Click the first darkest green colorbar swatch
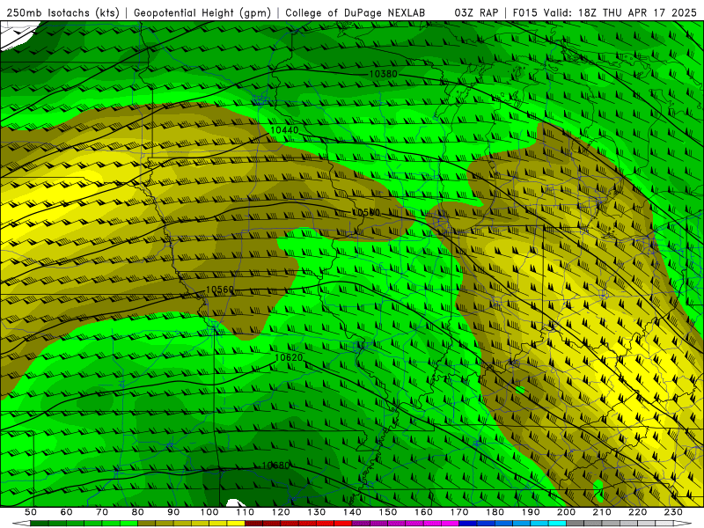This screenshot has width=704, height=528. pyautogui.click(x=39, y=523)
